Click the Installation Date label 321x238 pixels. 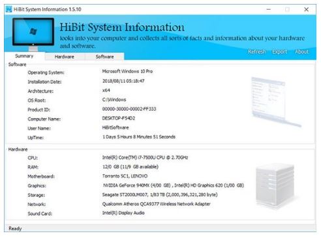pos(44,82)
